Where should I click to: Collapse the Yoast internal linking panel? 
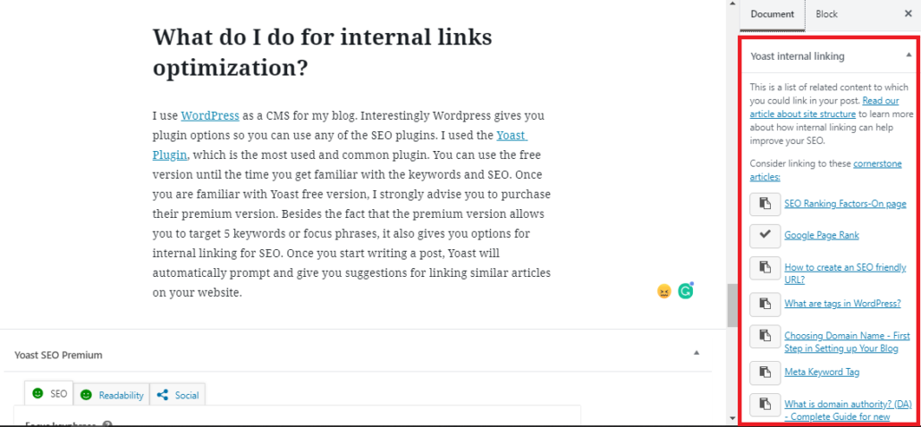pyautogui.click(x=908, y=56)
